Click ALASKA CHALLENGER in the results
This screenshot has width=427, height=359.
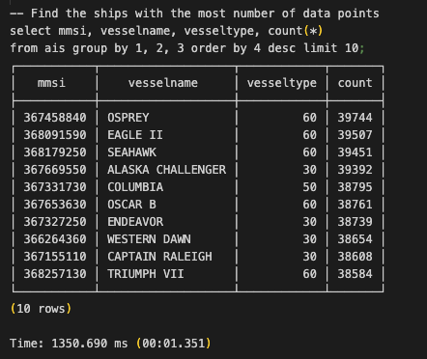point(167,170)
